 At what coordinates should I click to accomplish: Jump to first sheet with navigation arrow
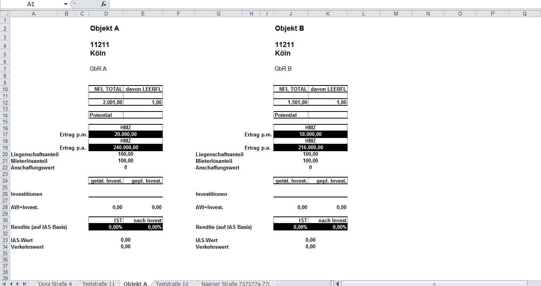pyautogui.click(x=5, y=284)
